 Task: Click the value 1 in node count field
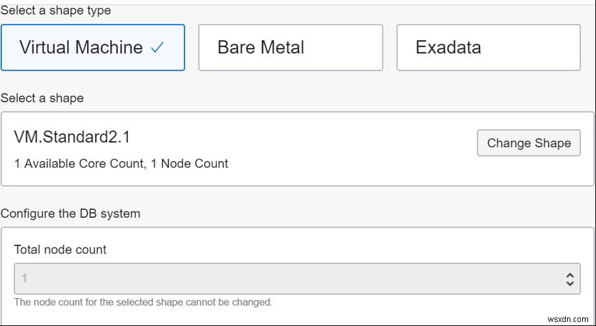coord(25,278)
